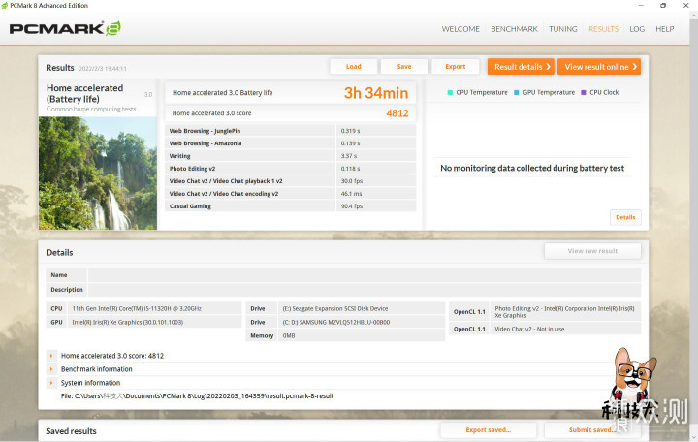Image resolution: width=698 pixels, height=442 pixels.
Task: Open Result details
Action: (x=521, y=66)
